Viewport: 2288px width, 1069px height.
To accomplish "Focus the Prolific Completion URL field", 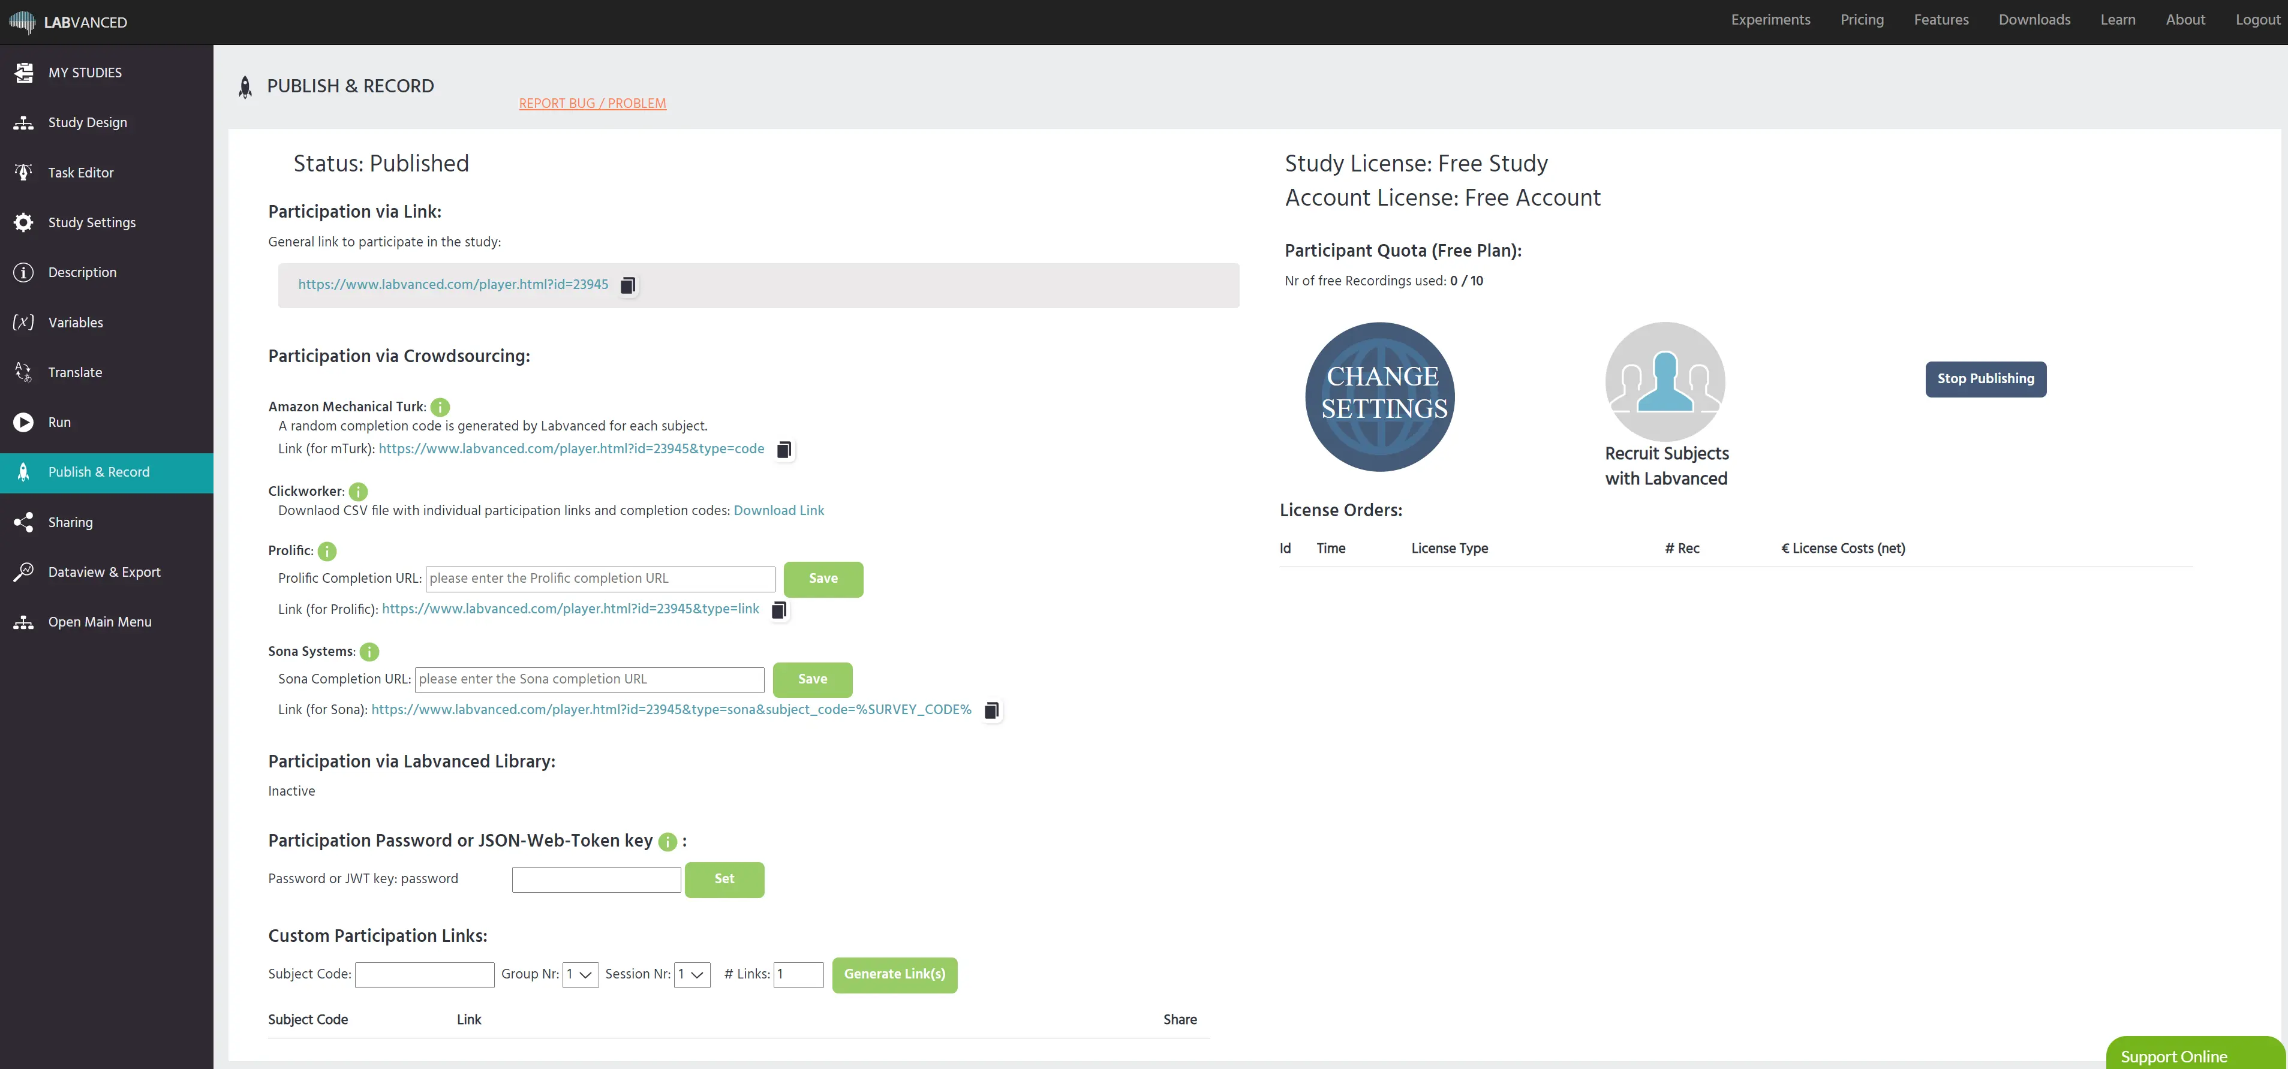I will [x=600, y=579].
